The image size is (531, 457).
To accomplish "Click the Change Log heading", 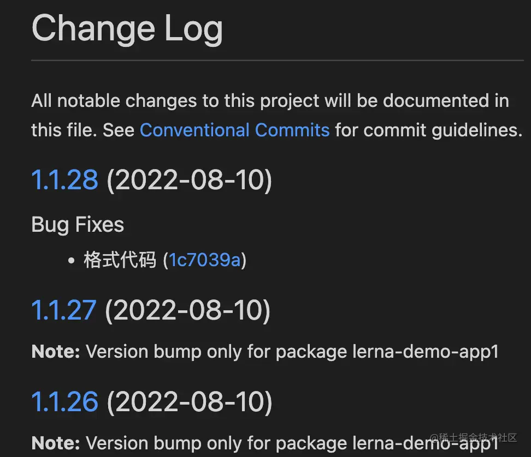I will [x=127, y=29].
